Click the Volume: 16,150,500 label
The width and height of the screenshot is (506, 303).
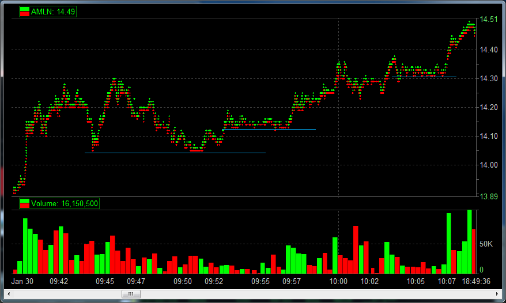click(64, 204)
